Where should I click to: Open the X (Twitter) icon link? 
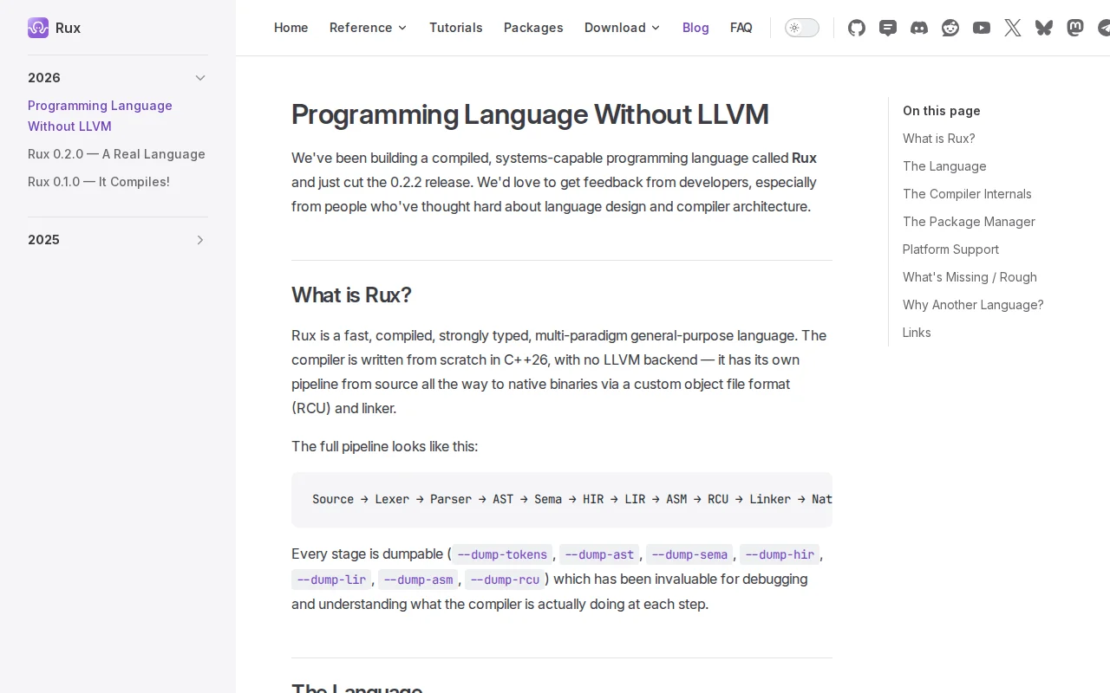(1013, 28)
